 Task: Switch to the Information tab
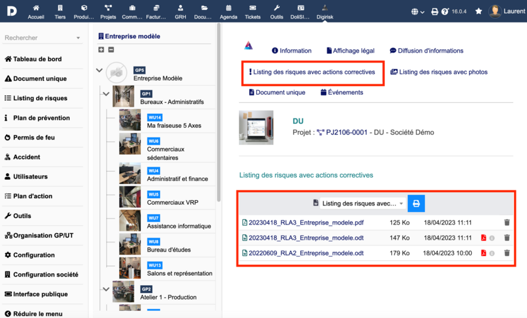pos(292,51)
